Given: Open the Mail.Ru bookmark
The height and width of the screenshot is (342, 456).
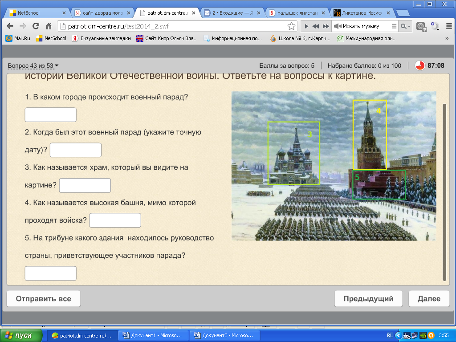Looking at the screenshot, I should click(x=18, y=38).
